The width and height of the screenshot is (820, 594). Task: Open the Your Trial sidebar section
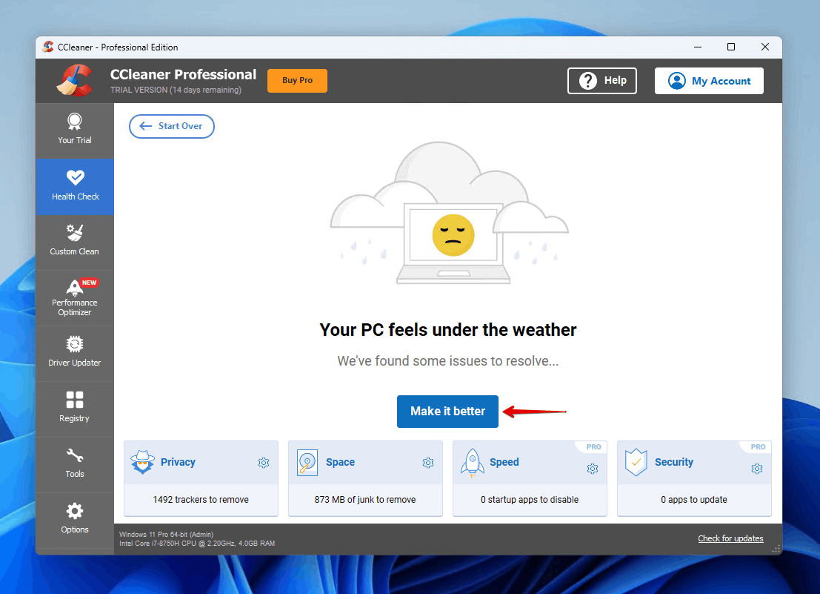point(75,131)
